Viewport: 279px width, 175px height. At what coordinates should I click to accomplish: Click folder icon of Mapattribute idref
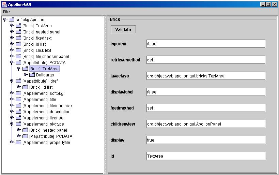[18, 81]
